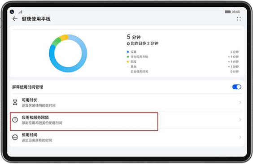Tap the minus circle icon for 停用时间
Screen dimensions: 253x164
click(15, 137)
